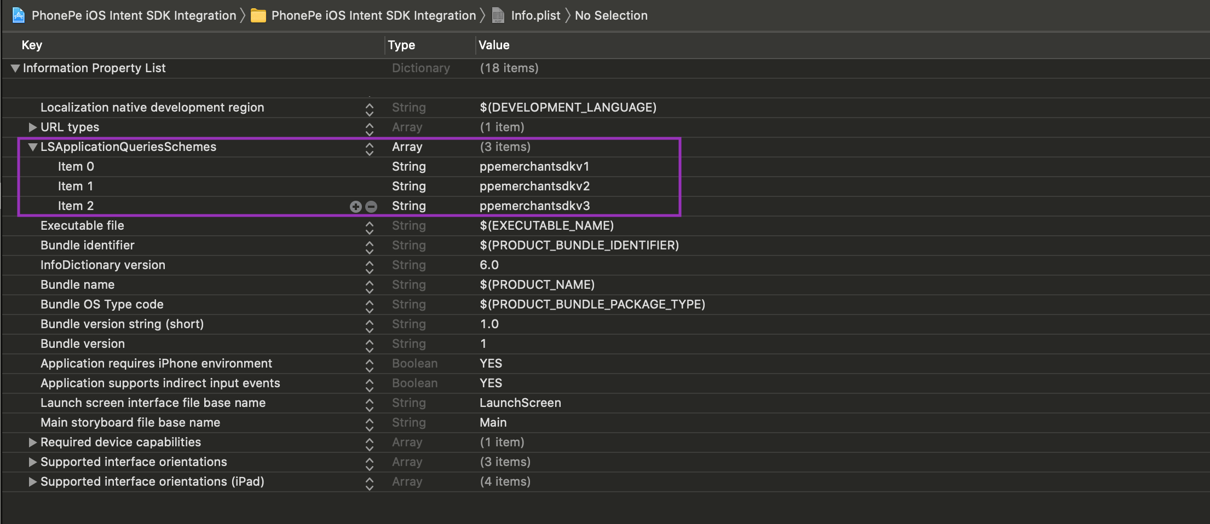Click the Xcode project icon in the breadcrumb
Screen dimensions: 1210x524
(x=19, y=15)
